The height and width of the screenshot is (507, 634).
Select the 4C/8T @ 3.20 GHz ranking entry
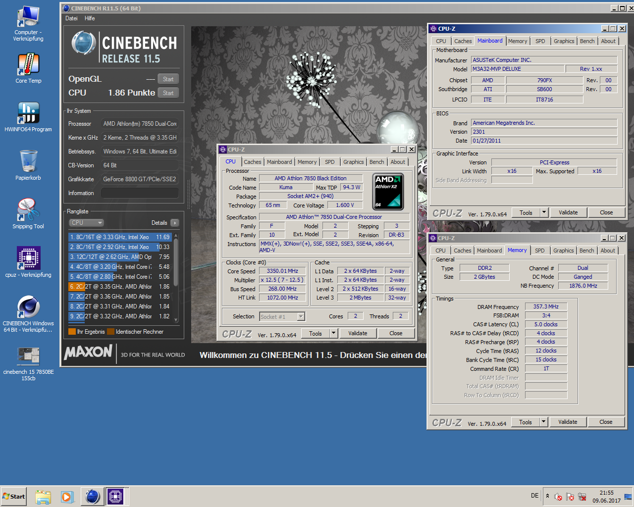[x=120, y=267]
